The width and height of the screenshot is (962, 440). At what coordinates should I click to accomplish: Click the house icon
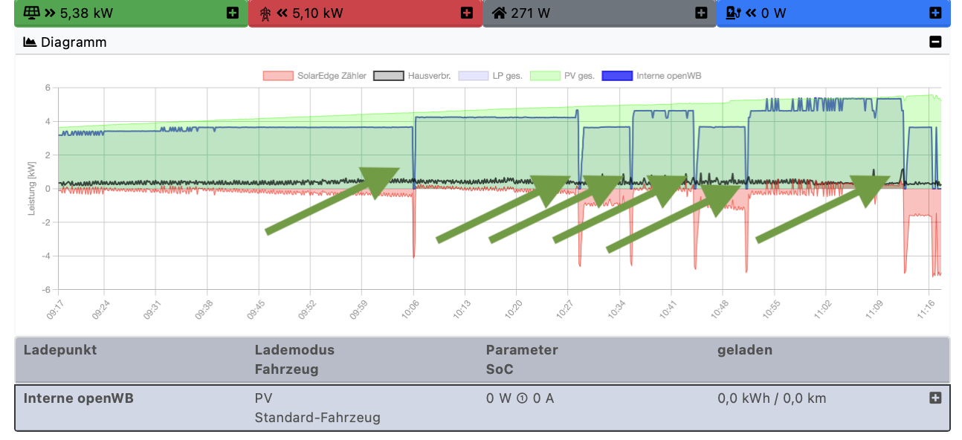499,13
